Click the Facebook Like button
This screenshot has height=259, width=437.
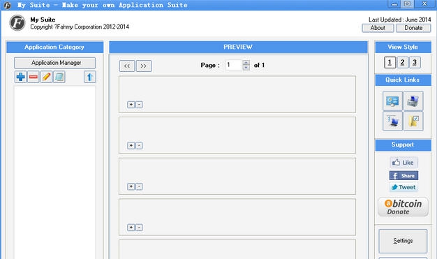point(403,163)
